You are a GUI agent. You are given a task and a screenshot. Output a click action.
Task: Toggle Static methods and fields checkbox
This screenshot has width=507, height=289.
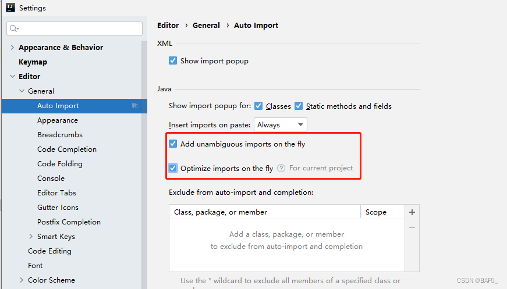[x=299, y=106]
